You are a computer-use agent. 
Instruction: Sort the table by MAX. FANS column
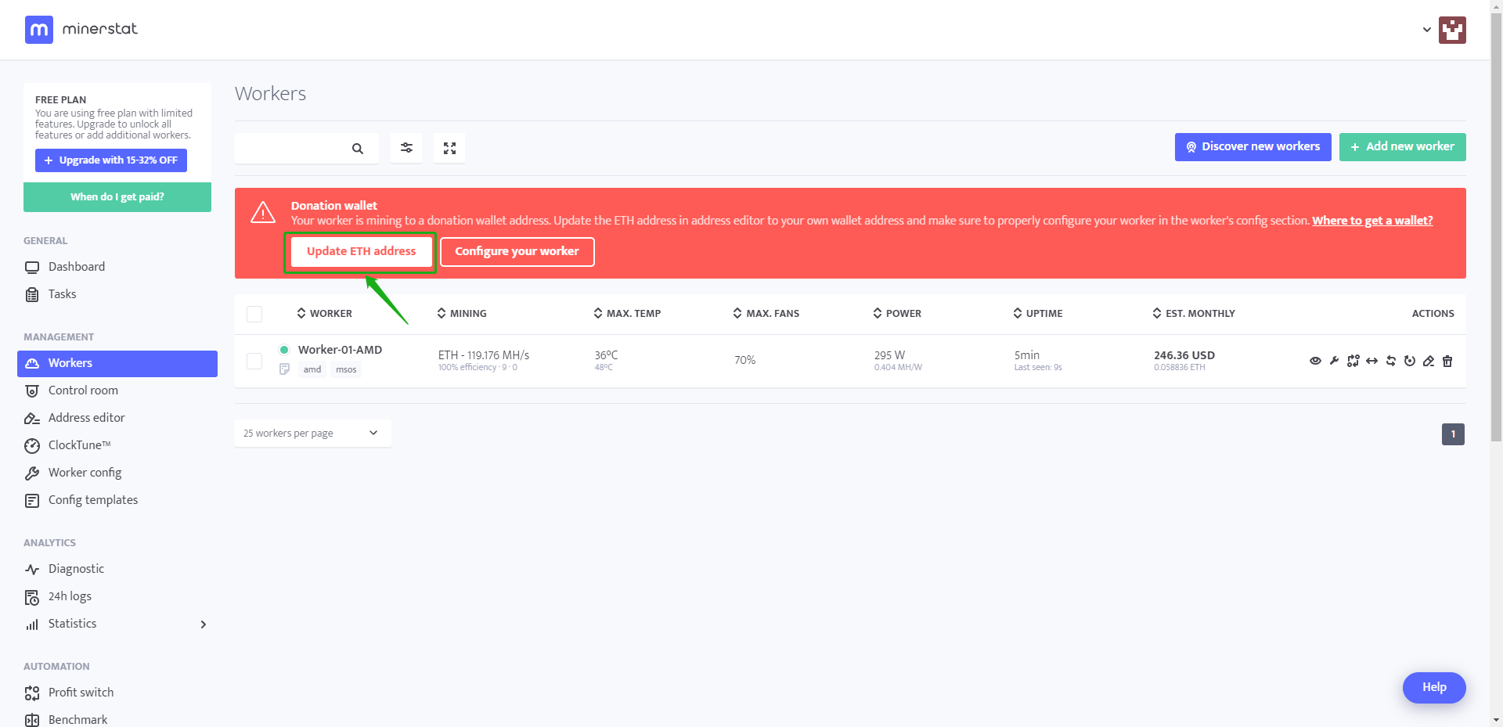click(766, 314)
